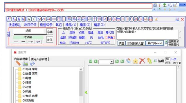Click the green folder open icon
Viewport: 186px width, 103px height.
25,64
